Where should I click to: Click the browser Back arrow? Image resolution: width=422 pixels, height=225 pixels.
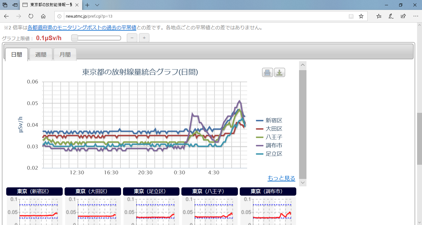pos(6,16)
